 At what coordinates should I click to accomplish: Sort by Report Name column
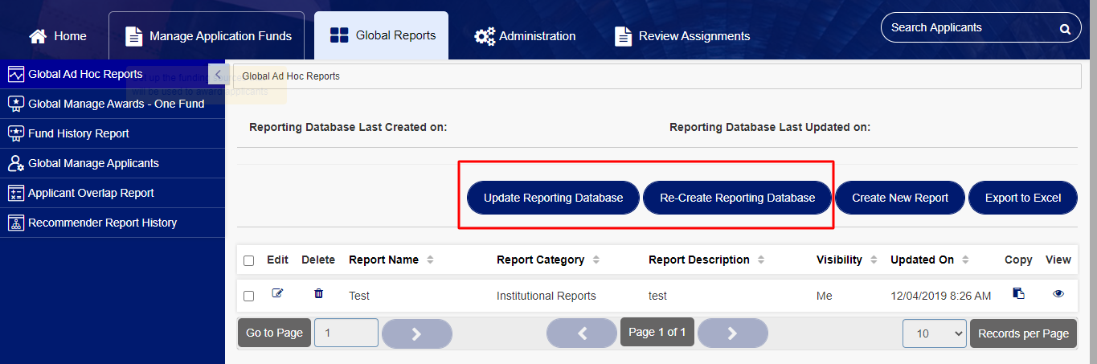pos(430,260)
